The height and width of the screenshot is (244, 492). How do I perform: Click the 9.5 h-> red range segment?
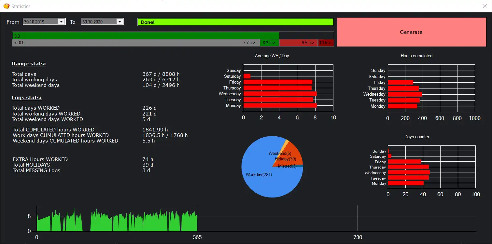tap(298, 43)
